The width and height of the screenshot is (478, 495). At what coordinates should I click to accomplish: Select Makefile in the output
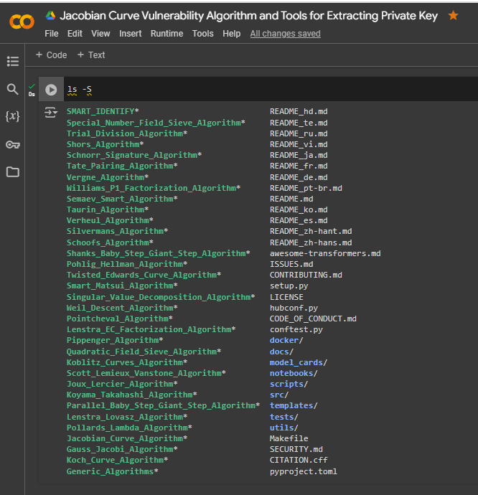(289, 438)
